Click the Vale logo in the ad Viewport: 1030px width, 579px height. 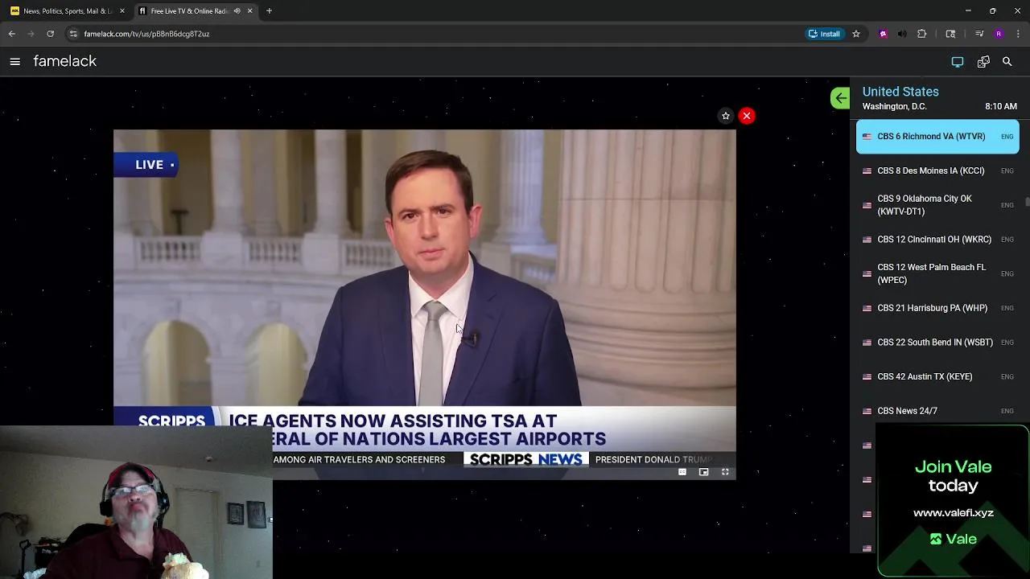tap(954, 540)
